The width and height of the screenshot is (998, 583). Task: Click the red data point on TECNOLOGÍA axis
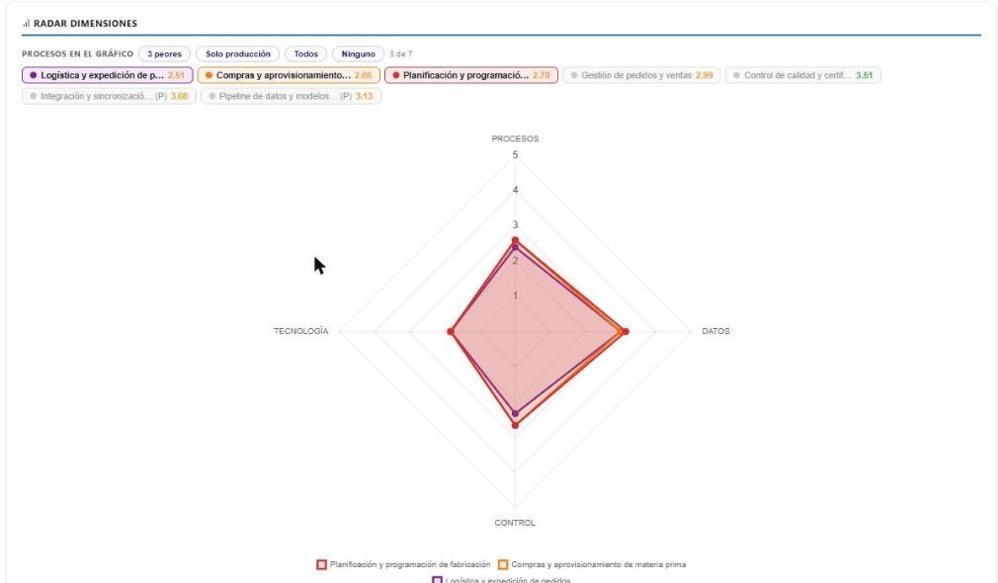click(451, 332)
